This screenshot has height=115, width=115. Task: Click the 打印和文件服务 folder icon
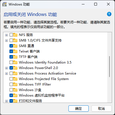click(15, 101)
